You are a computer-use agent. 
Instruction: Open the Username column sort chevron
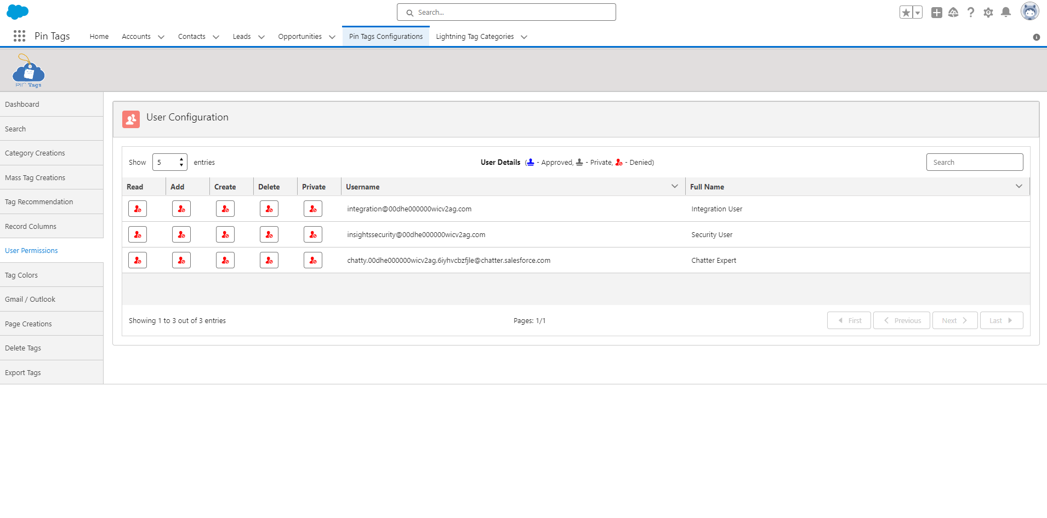[675, 186]
